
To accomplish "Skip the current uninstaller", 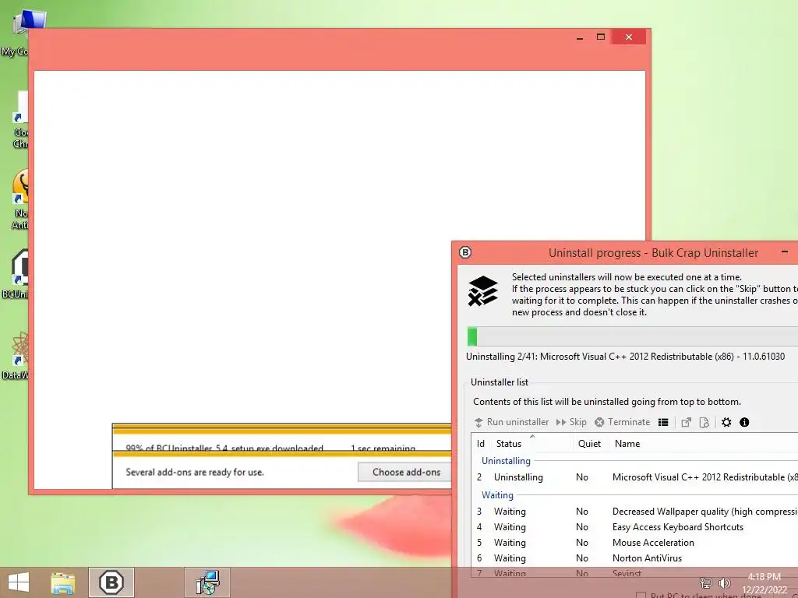I will 571,422.
